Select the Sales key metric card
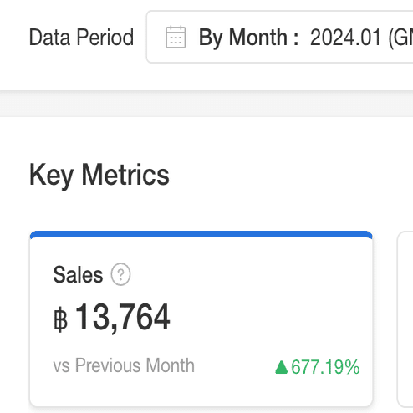 [201, 319]
